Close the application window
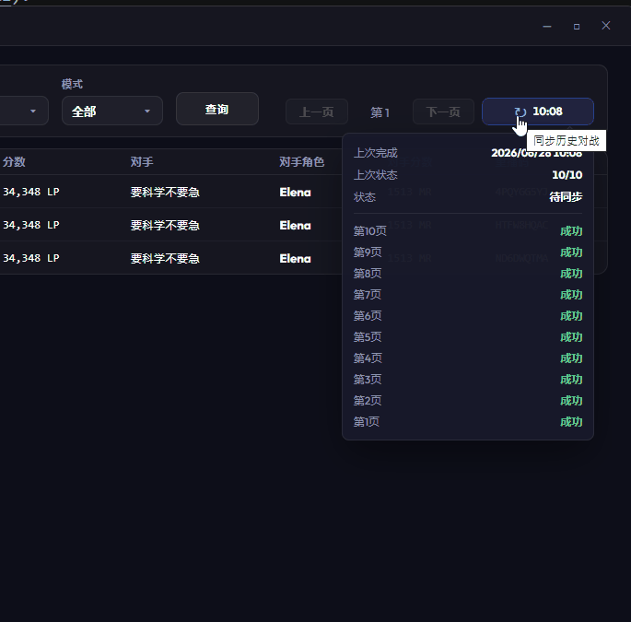 point(605,26)
